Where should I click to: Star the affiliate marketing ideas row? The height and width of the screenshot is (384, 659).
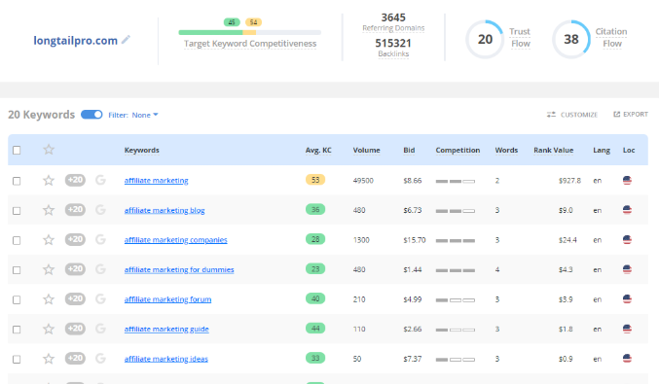tap(49, 359)
